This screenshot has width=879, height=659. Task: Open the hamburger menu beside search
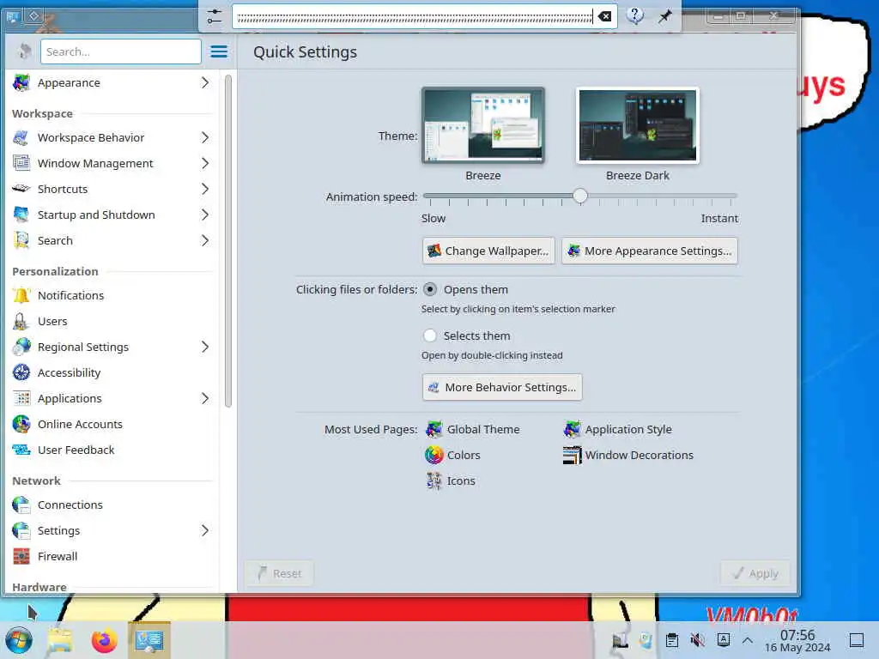pyautogui.click(x=219, y=51)
